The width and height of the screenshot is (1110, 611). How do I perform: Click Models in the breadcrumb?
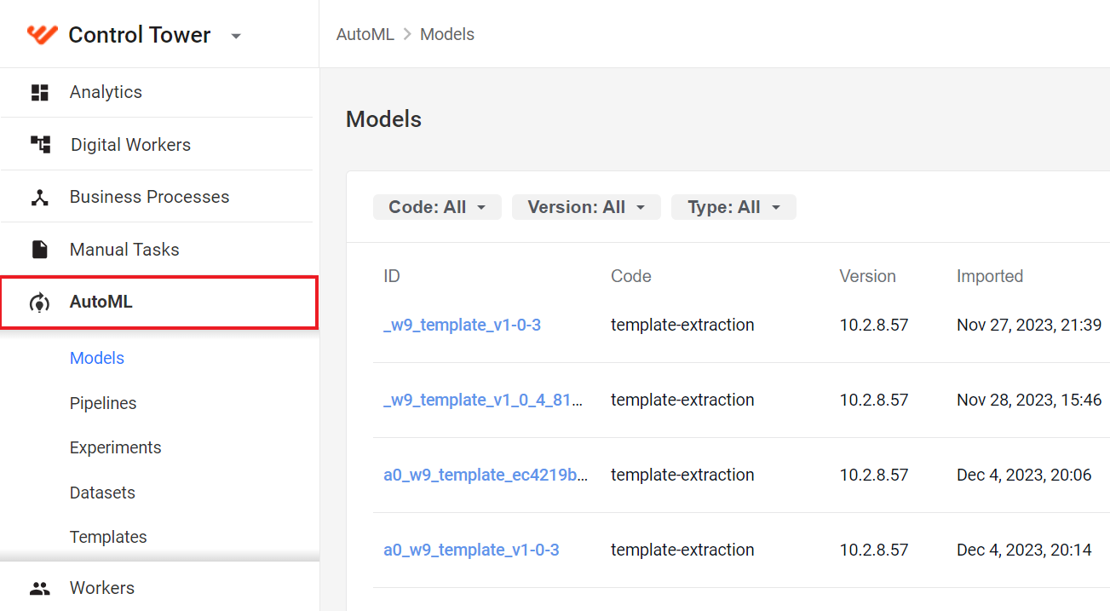(447, 34)
